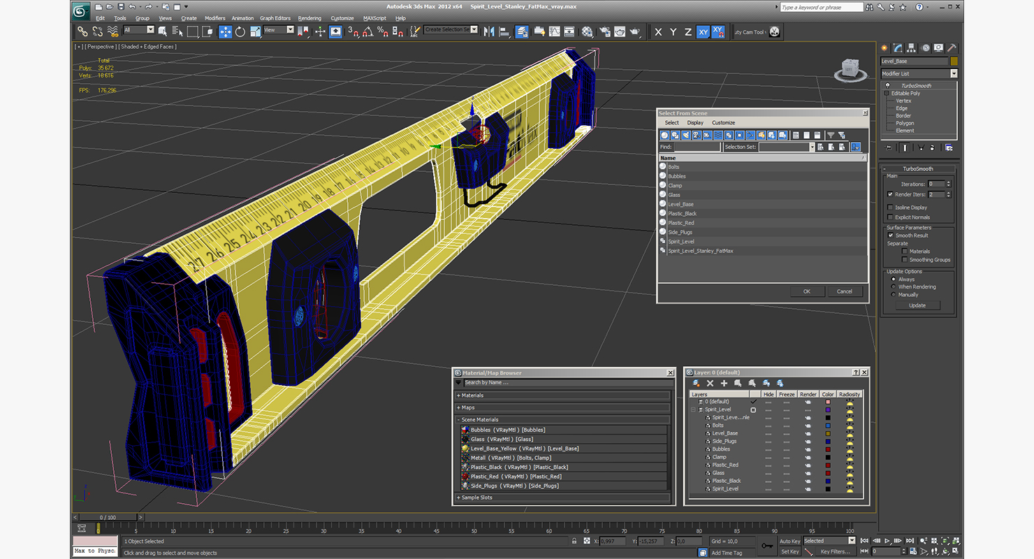The width and height of the screenshot is (1034, 559).
Task: Toggle the Percent Snap button
Action: tap(383, 31)
